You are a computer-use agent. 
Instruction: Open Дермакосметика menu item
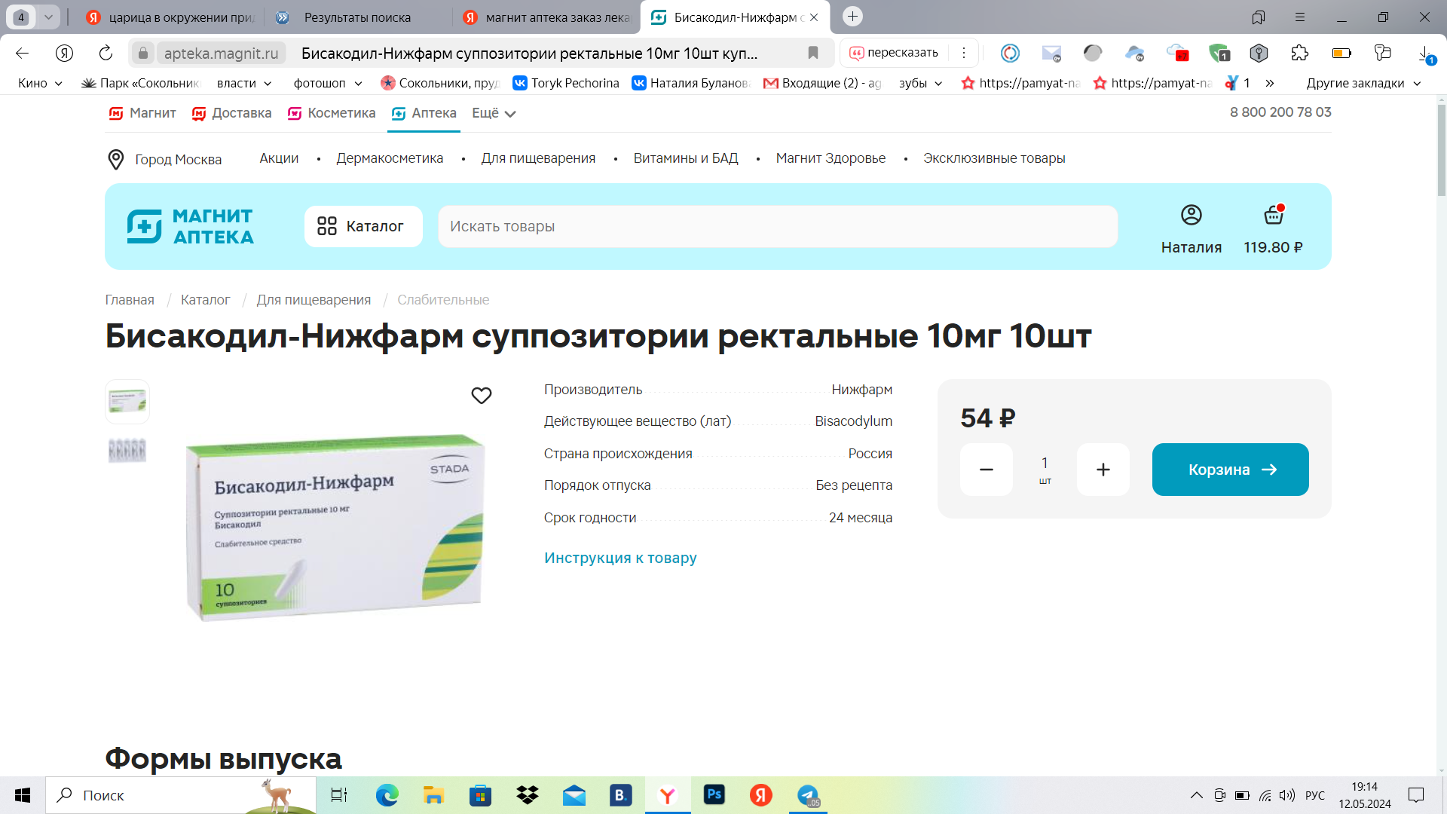tap(390, 158)
